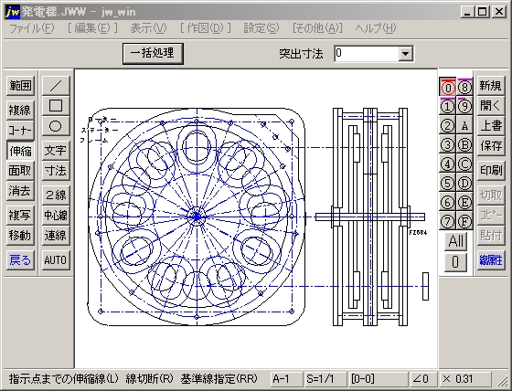
Task: Click the 消去 erase tool
Action: [x=20, y=191]
